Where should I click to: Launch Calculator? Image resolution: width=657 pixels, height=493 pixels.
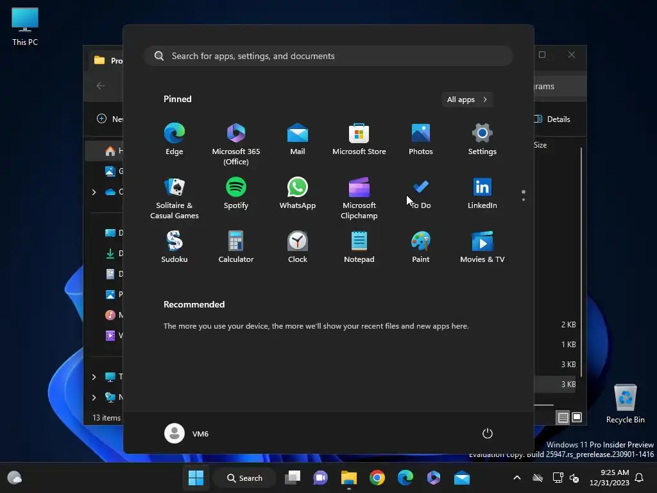[236, 247]
